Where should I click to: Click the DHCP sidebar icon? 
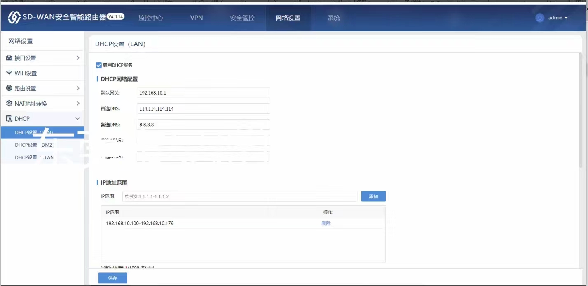click(x=9, y=119)
